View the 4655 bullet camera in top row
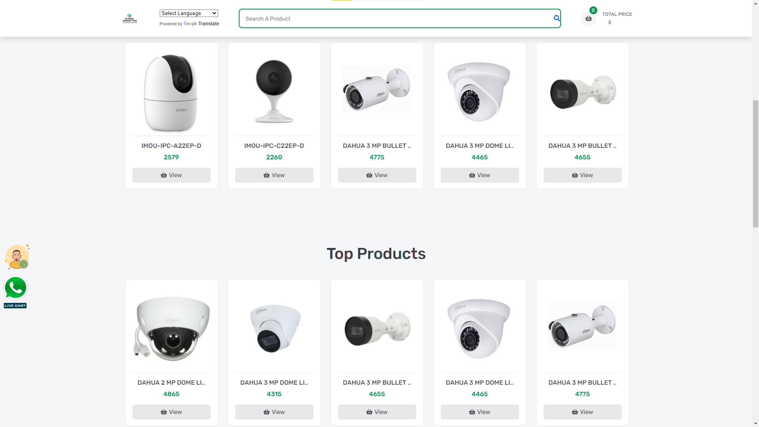The width and height of the screenshot is (759, 427). (582, 175)
